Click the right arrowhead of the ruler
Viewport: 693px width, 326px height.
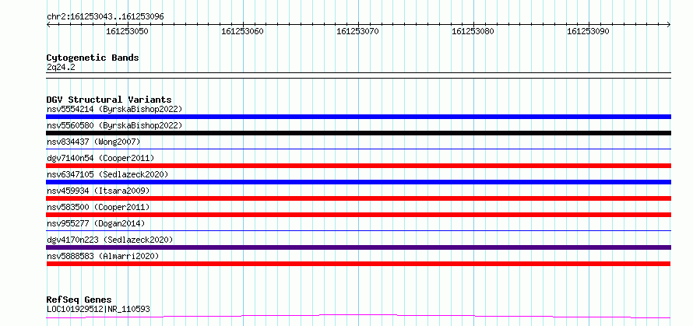point(669,24)
